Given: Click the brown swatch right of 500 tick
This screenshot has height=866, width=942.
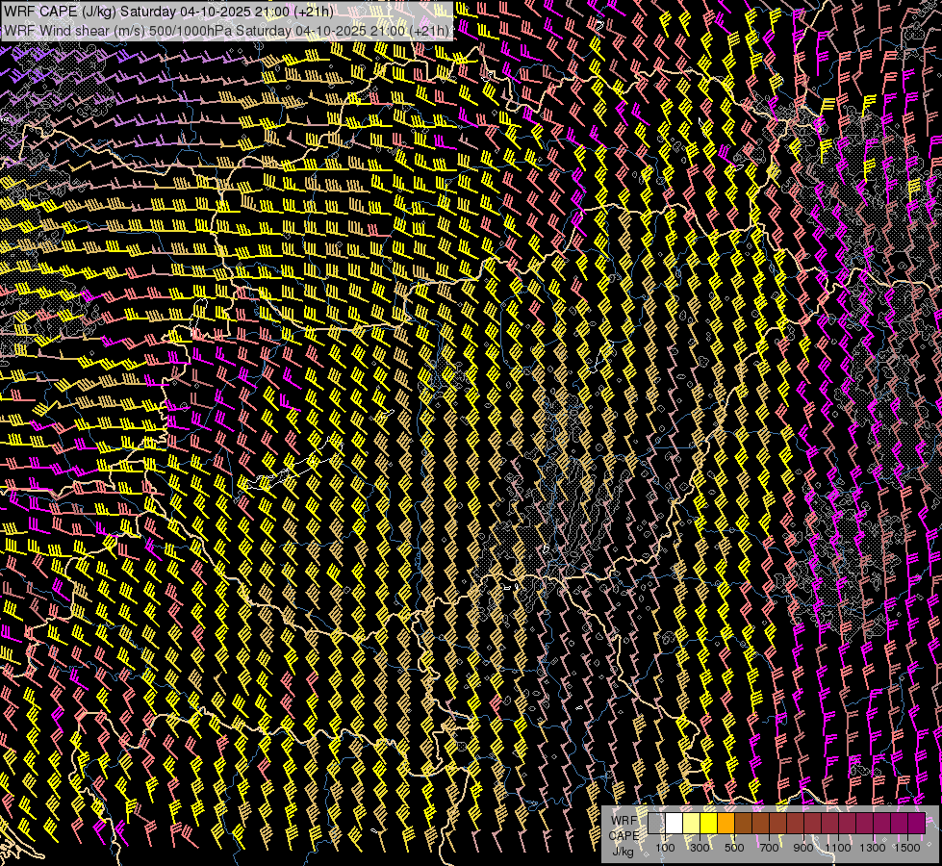Looking at the screenshot, I should [x=743, y=824].
